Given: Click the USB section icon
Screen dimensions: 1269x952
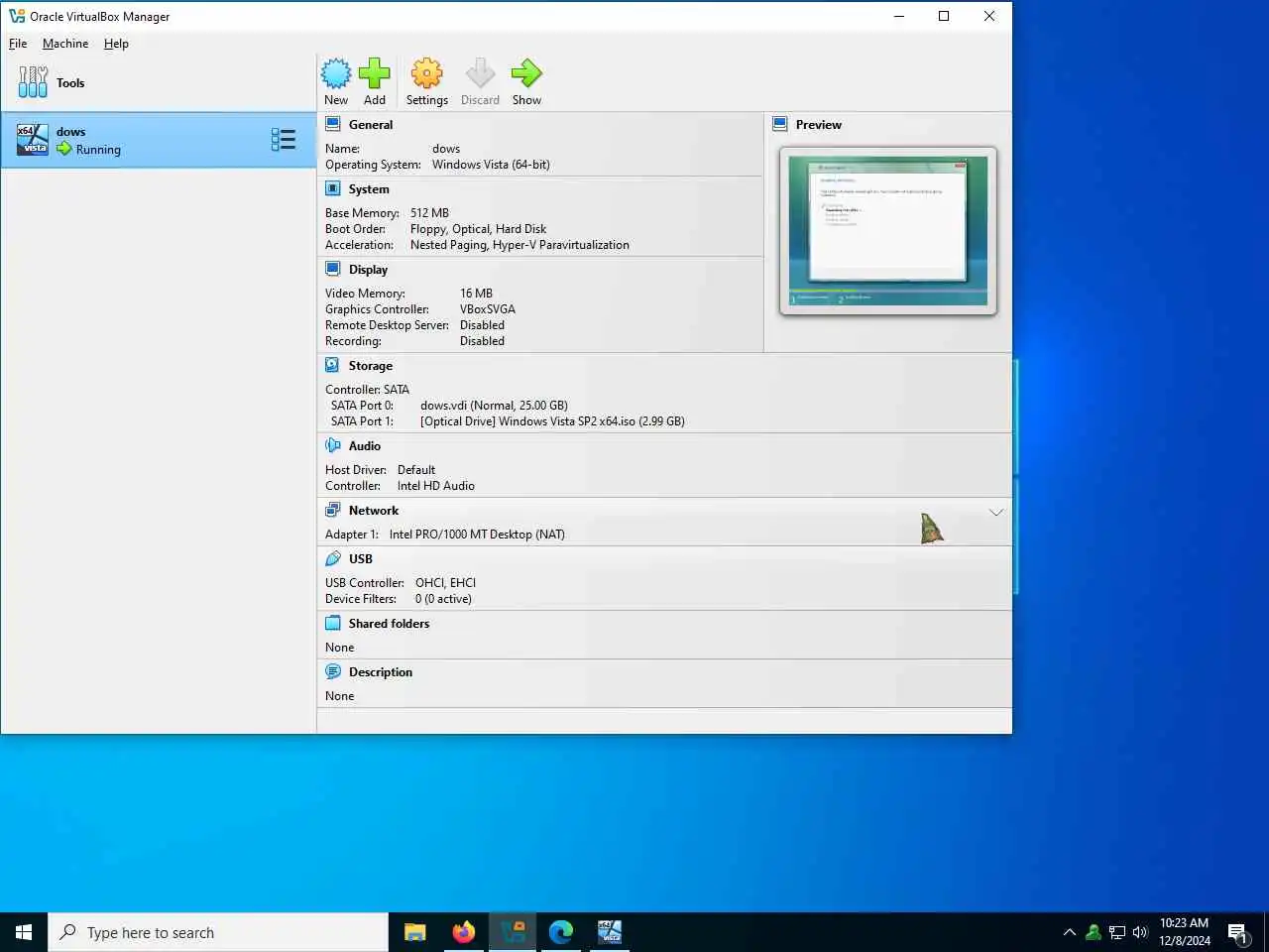Looking at the screenshot, I should 333,559.
